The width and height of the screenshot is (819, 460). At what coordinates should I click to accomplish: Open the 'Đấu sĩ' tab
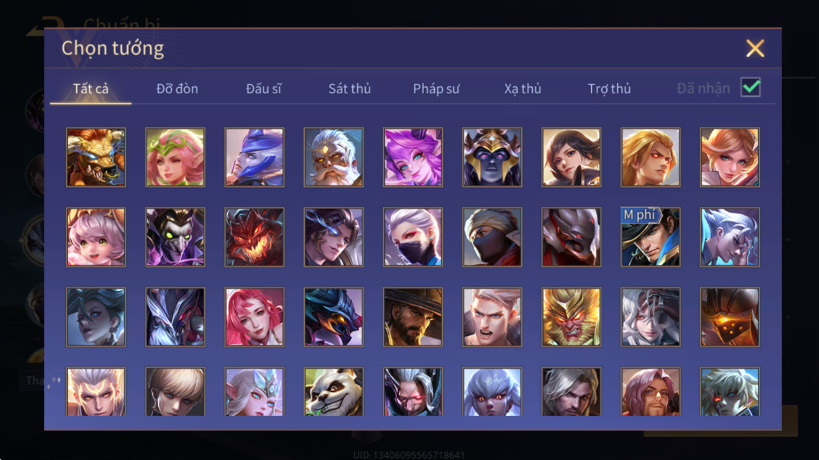pos(263,89)
